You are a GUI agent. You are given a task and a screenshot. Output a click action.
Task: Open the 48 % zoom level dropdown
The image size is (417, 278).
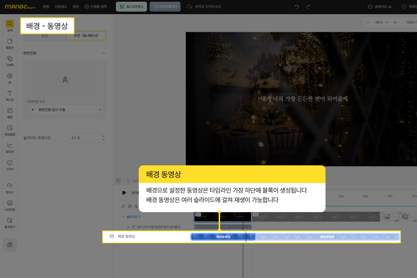click(x=381, y=22)
